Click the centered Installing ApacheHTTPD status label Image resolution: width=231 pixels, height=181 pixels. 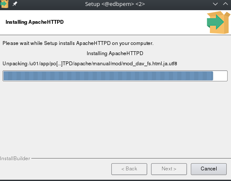(x=115, y=53)
